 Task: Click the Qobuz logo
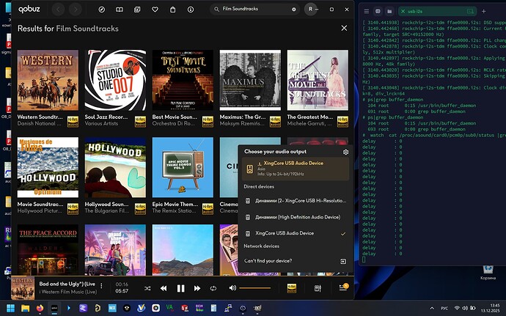29,9
